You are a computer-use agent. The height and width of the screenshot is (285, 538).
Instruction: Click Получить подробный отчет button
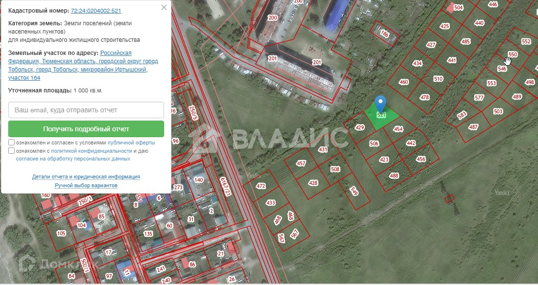tap(86, 129)
